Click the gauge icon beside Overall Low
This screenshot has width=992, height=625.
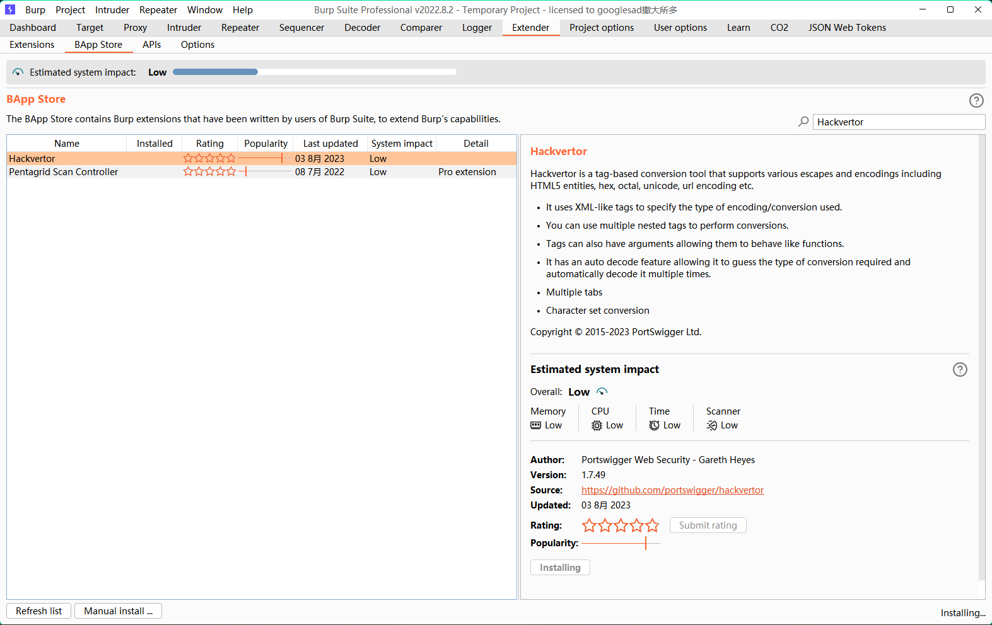click(602, 392)
